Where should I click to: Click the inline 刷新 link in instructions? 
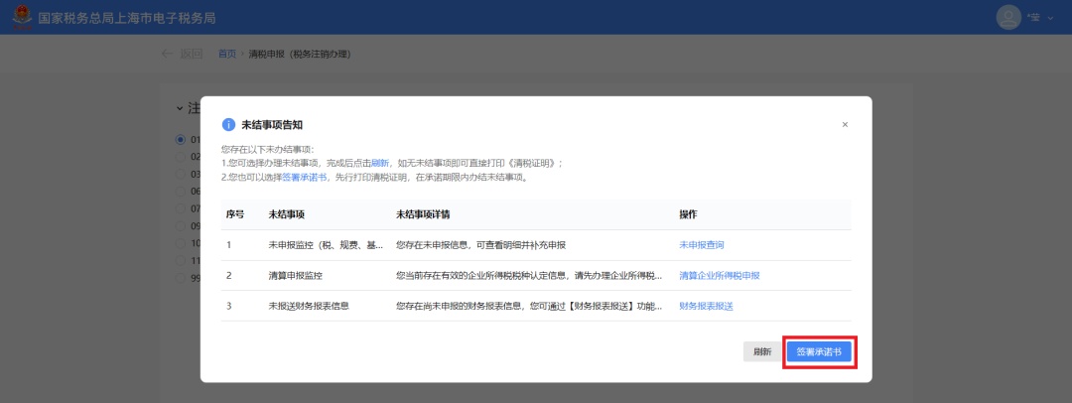[379, 163]
